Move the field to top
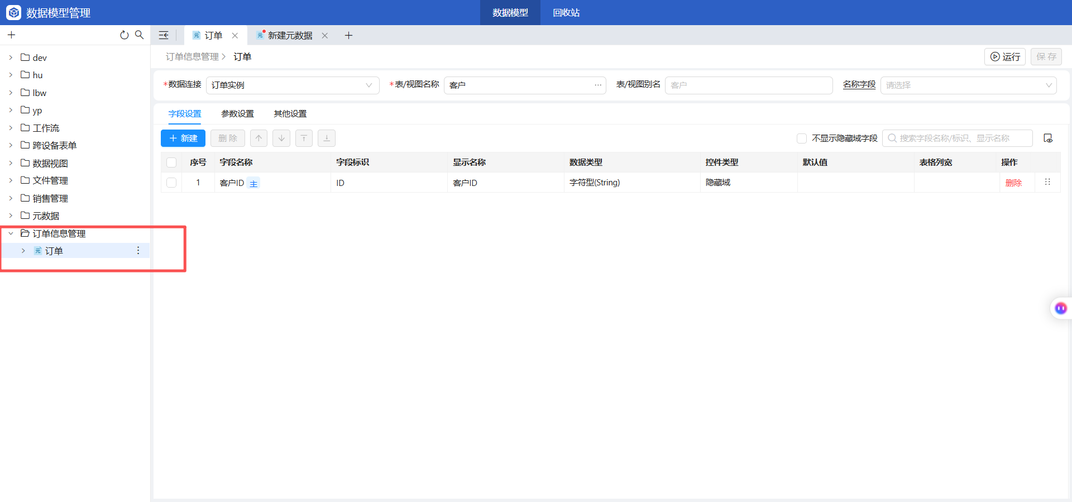Image resolution: width=1072 pixels, height=502 pixels. [x=304, y=138]
